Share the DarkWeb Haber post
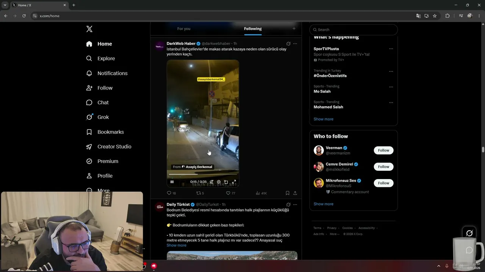 click(x=295, y=193)
